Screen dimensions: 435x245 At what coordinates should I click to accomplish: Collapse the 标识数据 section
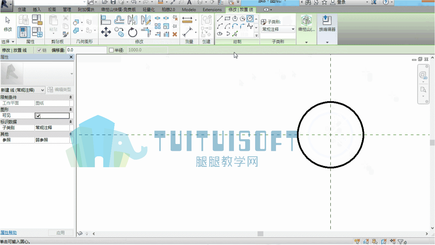tap(71, 122)
